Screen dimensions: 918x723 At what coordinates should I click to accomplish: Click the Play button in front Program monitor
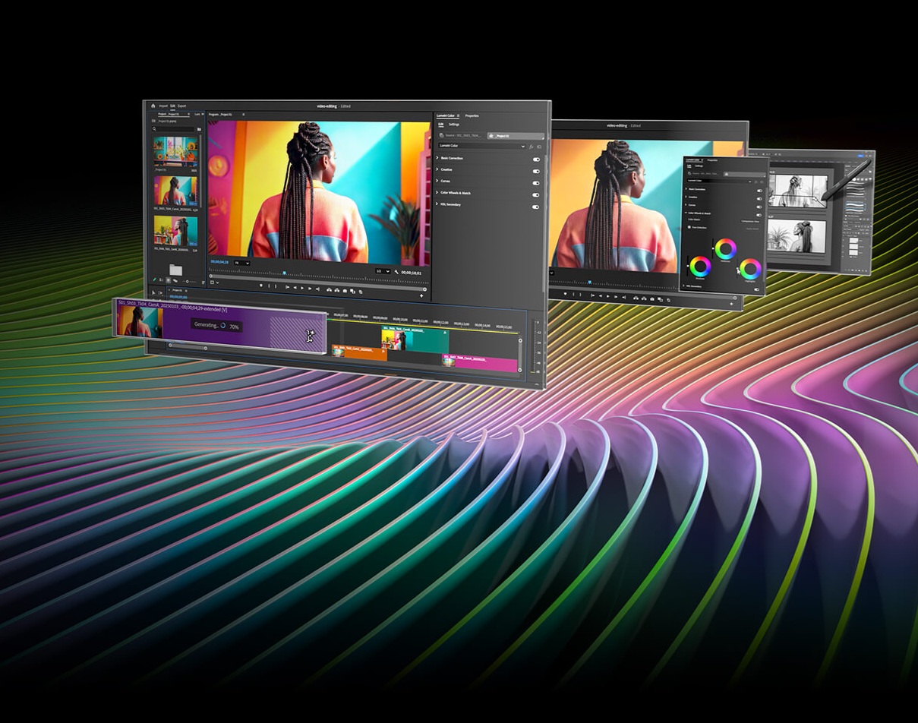(302, 288)
